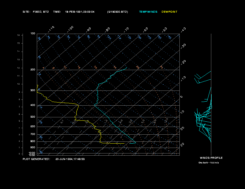Click the 20 temperature label on right axis
The height and width of the screenshot is (189, 245).
(x=182, y=128)
